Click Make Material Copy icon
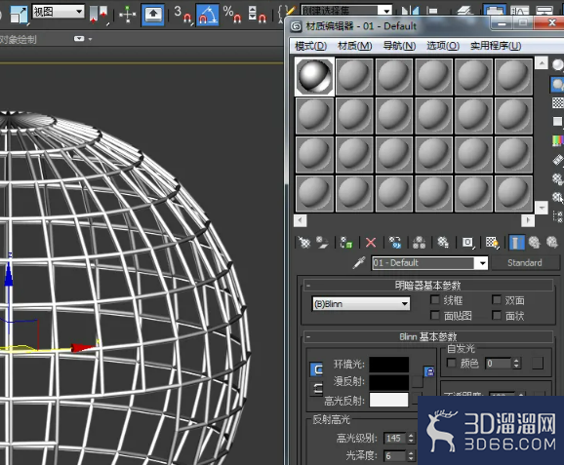This screenshot has height=465, width=564. [x=395, y=243]
